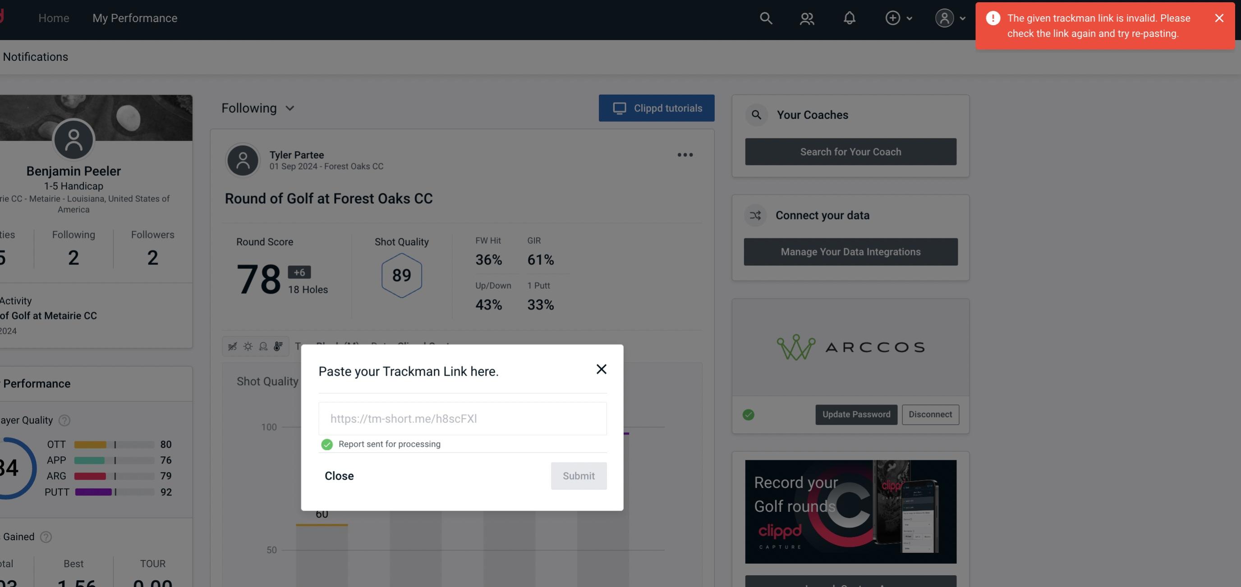Click the Home menu item
The height and width of the screenshot is (587, 1241).
point(54,18)
